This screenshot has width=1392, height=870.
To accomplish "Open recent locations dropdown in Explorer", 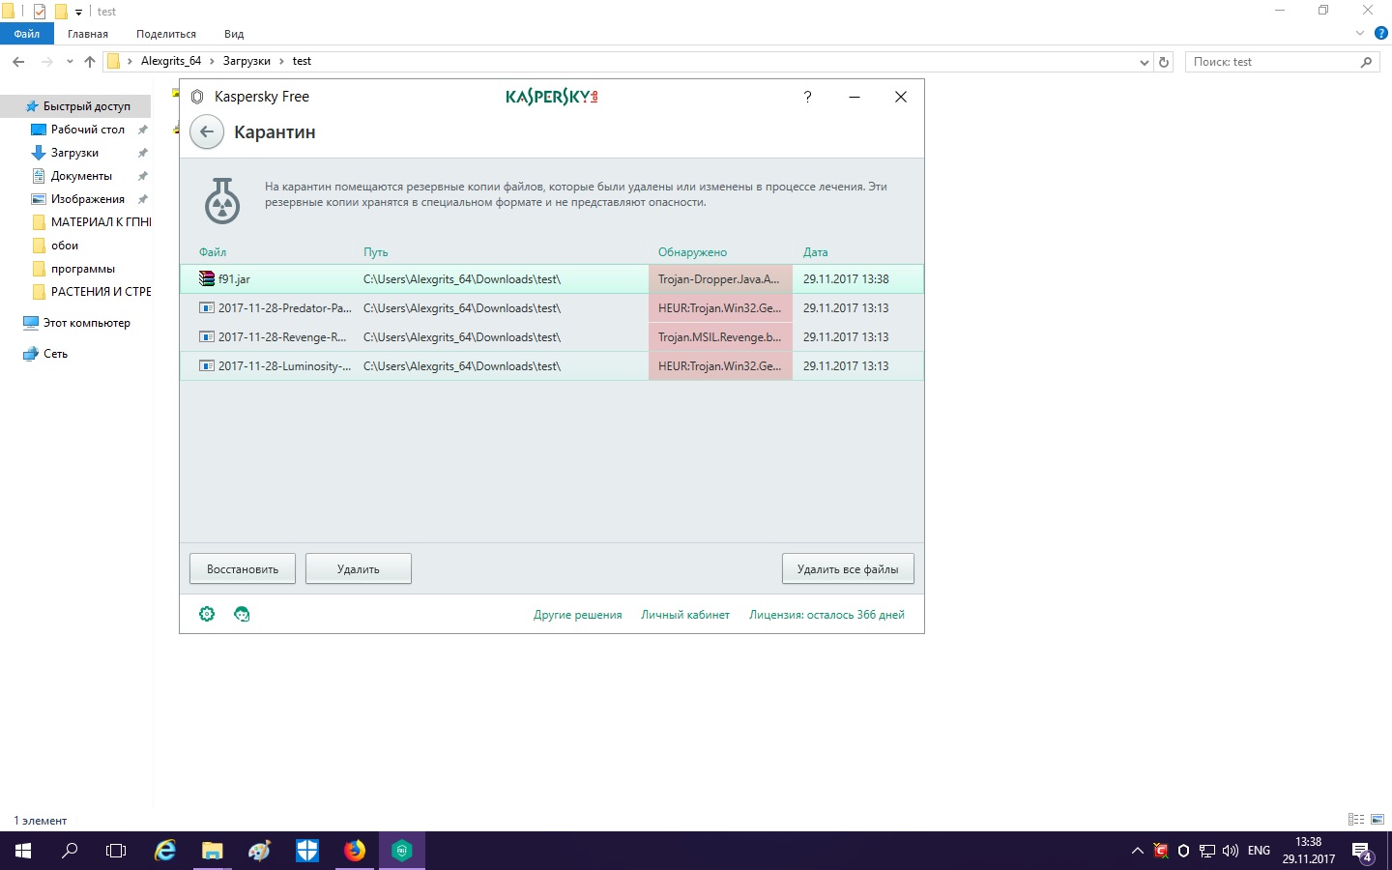I will pos(70,62).
